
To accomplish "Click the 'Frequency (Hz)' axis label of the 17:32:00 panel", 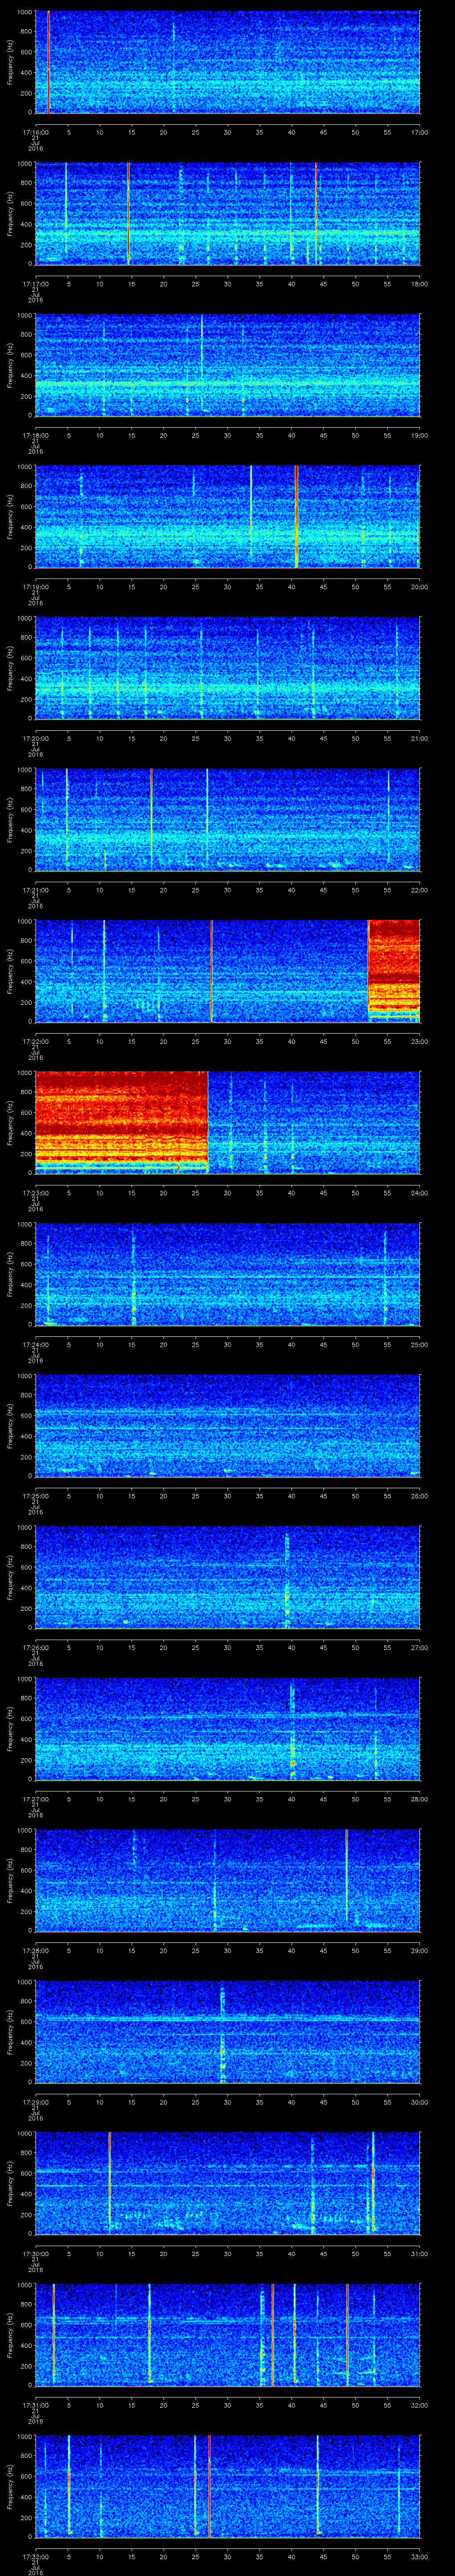I will 11,2487.
